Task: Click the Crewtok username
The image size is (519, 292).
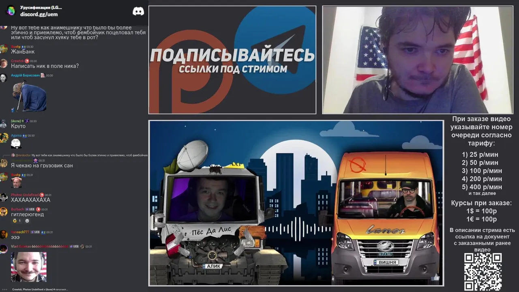Action: click(x=17, y=61)
